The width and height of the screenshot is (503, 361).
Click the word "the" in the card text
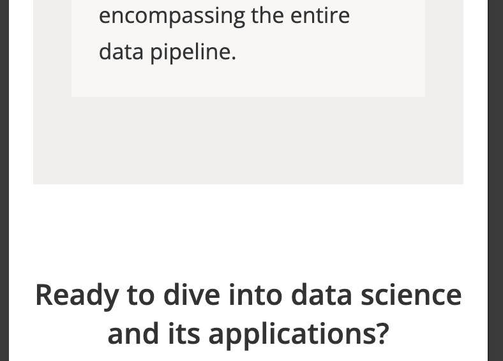(x=267, y=15)
